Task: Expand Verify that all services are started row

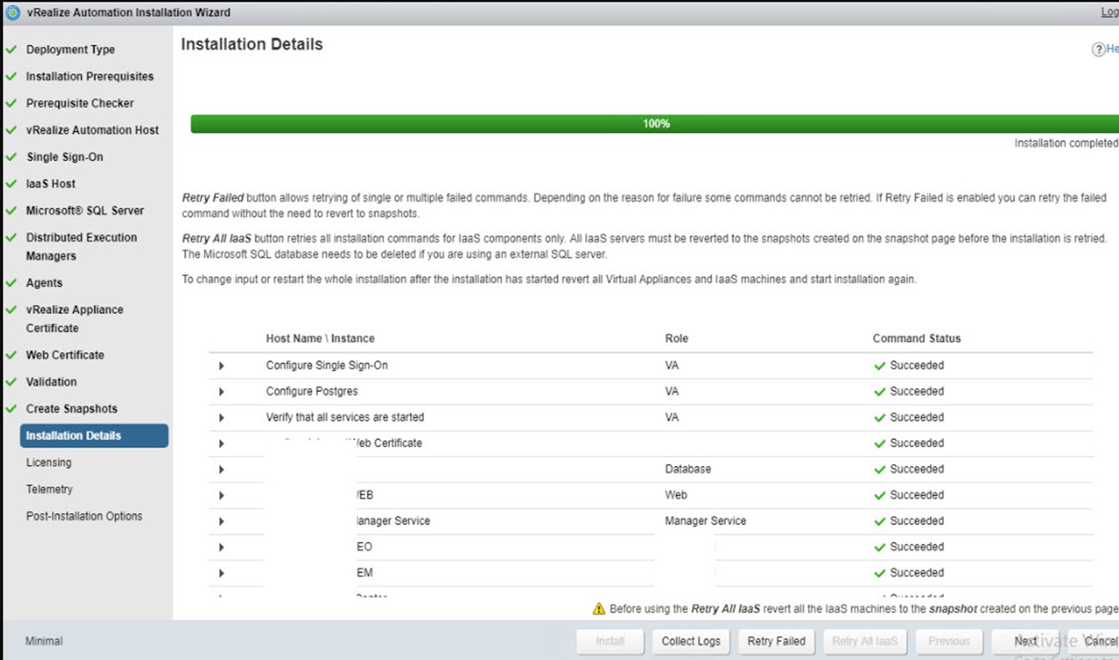Action: pyautogui.click(x=222, y=418)
